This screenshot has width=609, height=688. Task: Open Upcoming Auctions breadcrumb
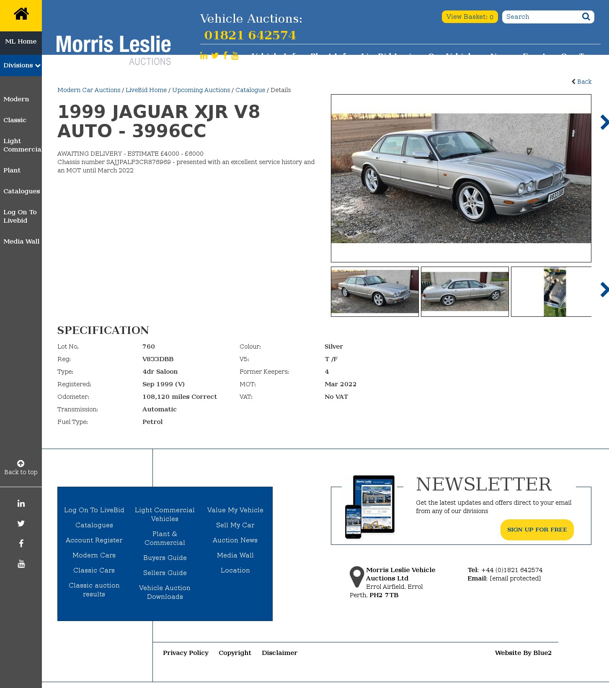pos(201,90)
